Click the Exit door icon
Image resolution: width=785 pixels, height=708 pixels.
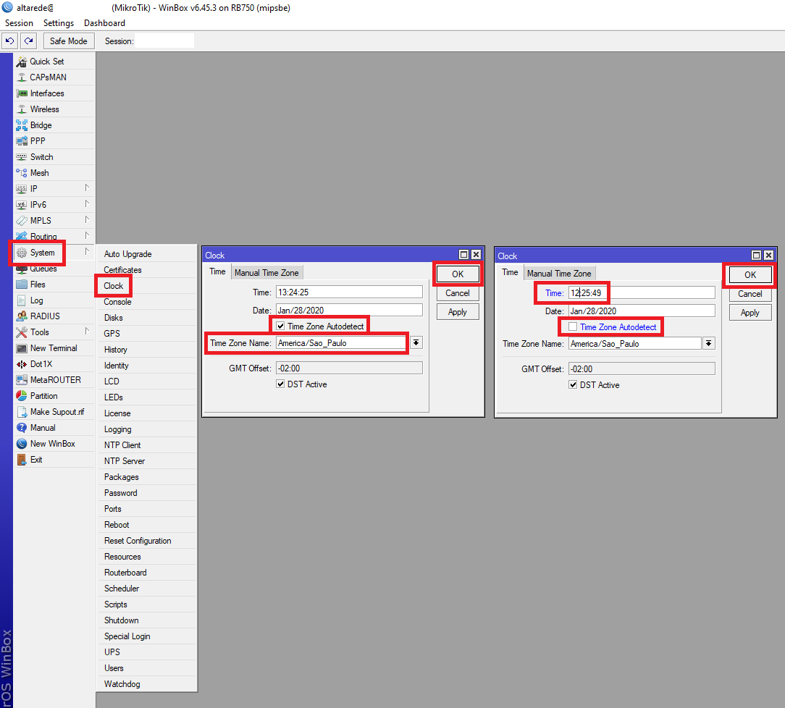point(22,460)
